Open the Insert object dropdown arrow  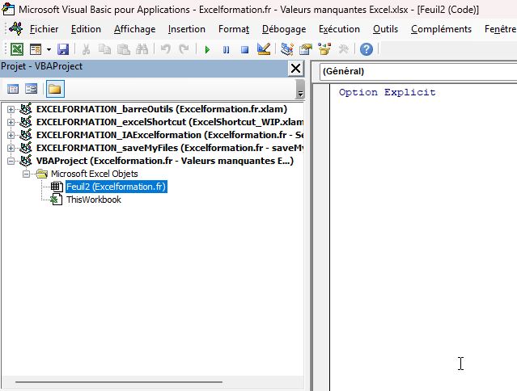(x=49, y=50)
